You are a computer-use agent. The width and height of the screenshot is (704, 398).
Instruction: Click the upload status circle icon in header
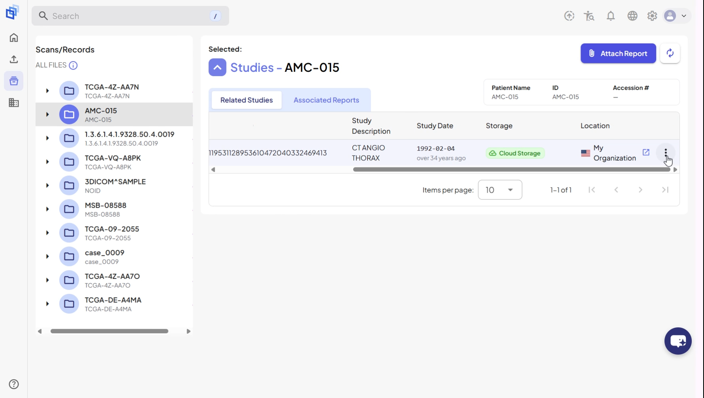click(x=569, y=16)
